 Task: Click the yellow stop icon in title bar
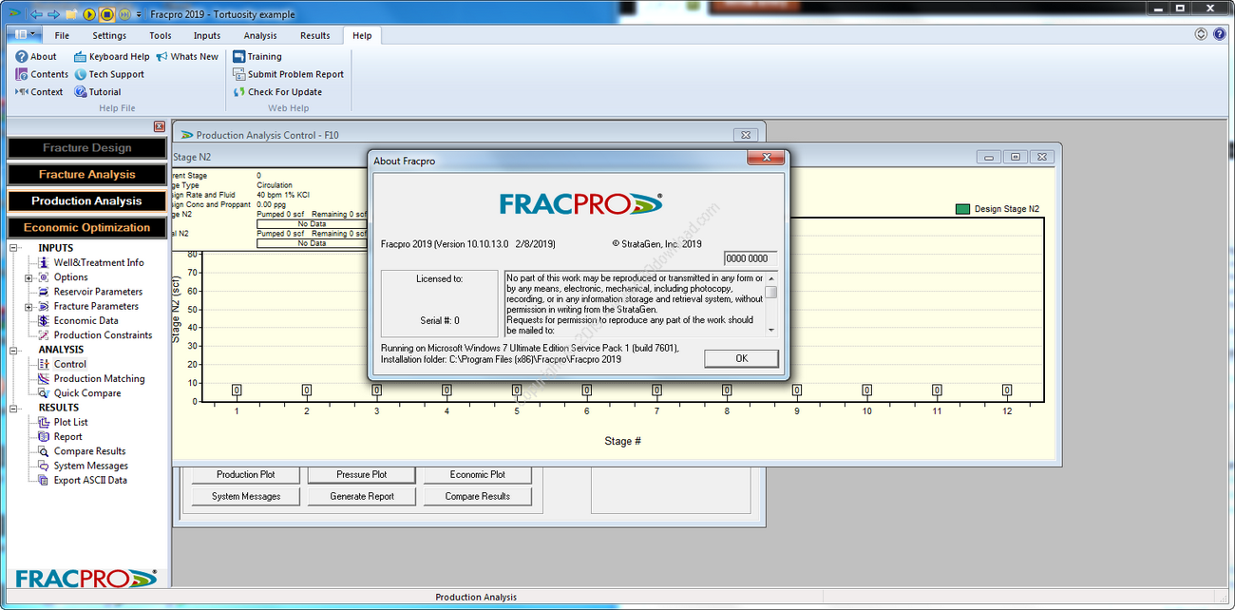click(x=107, y=14)
